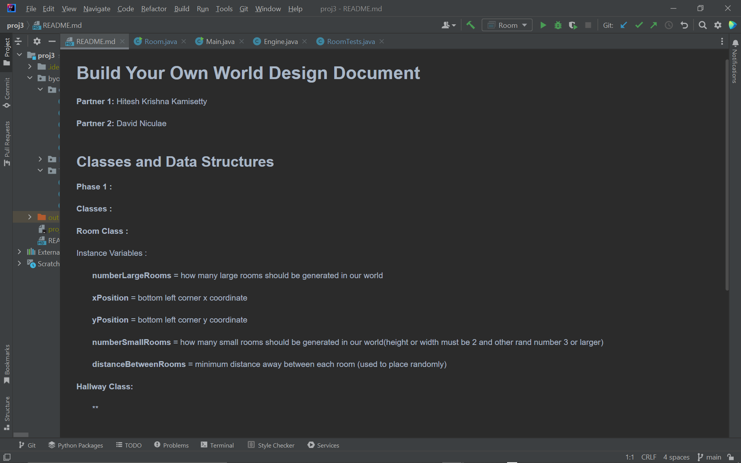Click the rollback undo arrow
This screenshot has width=741, height=463.
[684, 25]
